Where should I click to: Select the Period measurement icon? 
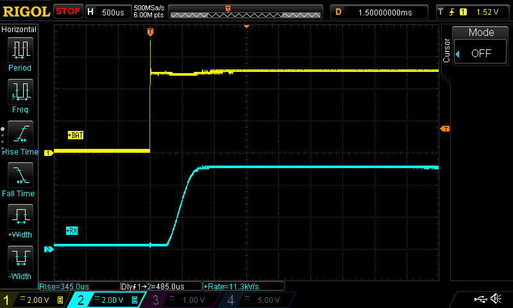[21, 50]
